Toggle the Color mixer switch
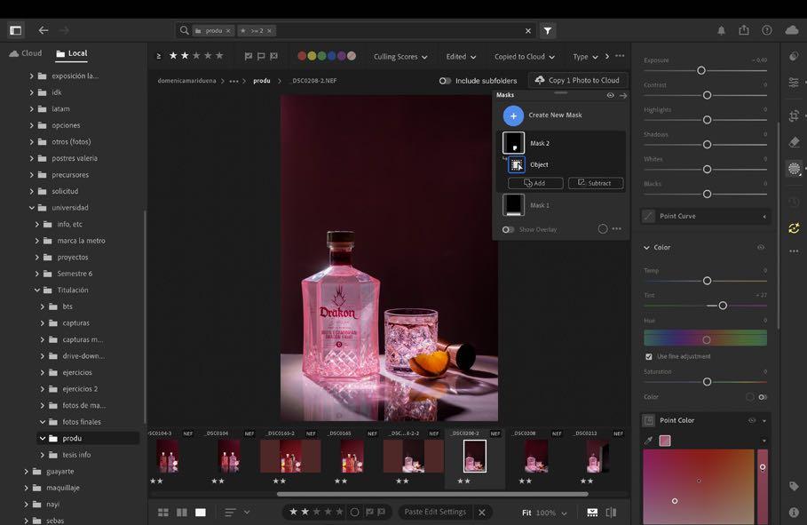 click(763, 397)
